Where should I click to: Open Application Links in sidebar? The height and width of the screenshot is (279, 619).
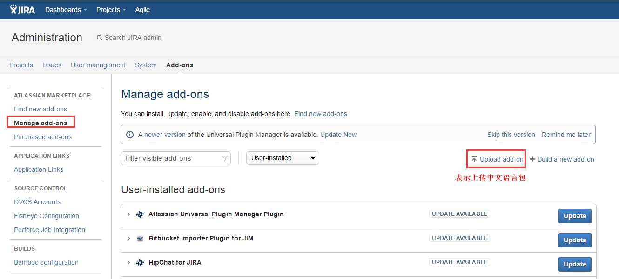coord(39,169)
